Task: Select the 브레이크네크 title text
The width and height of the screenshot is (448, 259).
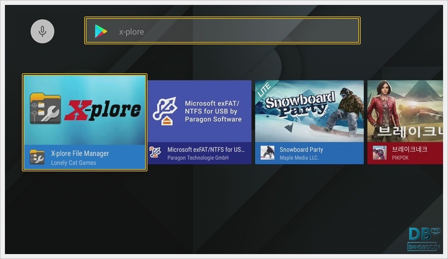Action: click(x=409, y=149)
